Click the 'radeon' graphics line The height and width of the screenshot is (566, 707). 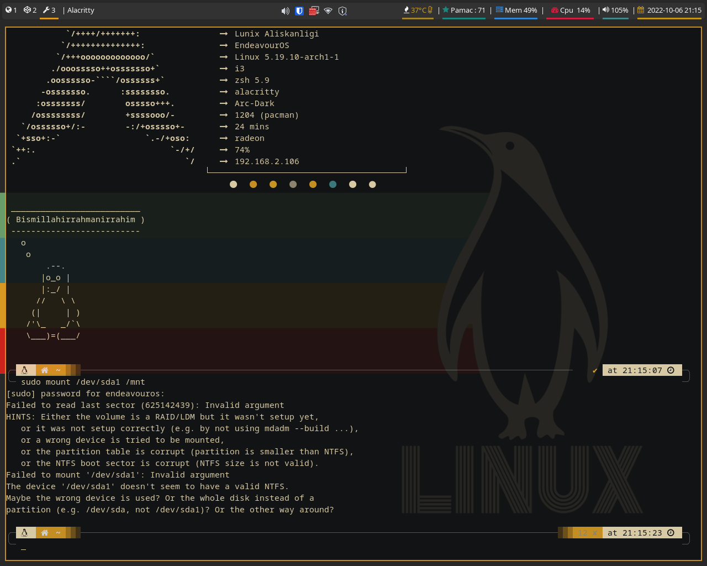(x=250, y=138)
